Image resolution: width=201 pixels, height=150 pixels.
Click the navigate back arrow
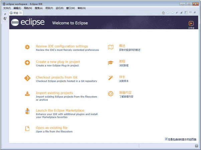(168, 13)
